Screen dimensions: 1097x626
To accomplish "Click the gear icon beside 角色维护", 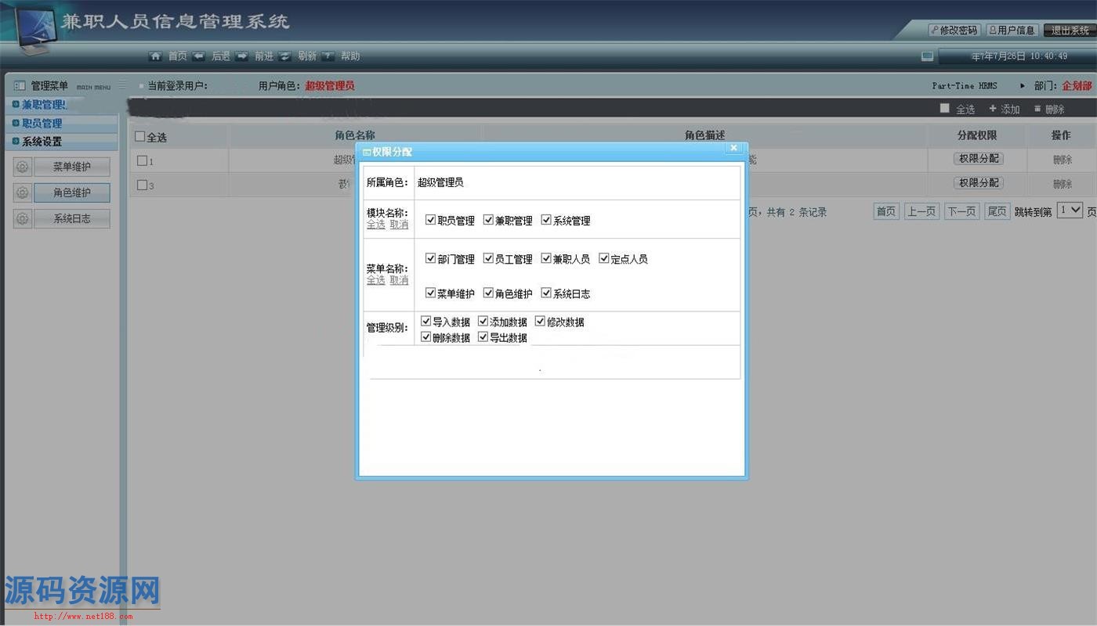I will pos(22,192).
